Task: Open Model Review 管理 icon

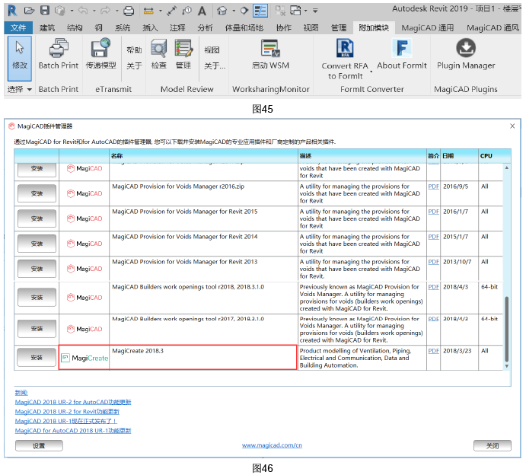Action: [183, 48]
